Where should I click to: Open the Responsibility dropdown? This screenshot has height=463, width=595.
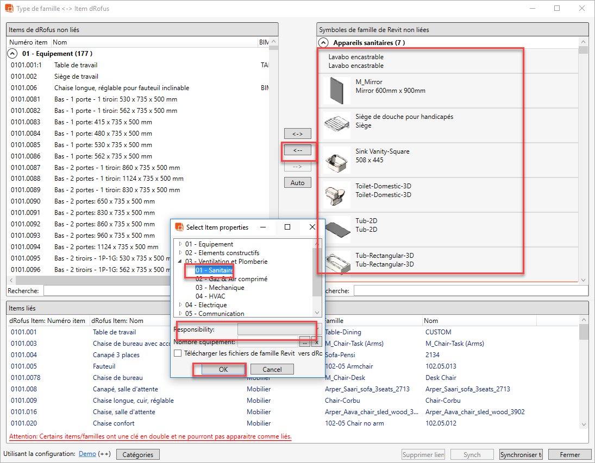click(x=277, y=329)
